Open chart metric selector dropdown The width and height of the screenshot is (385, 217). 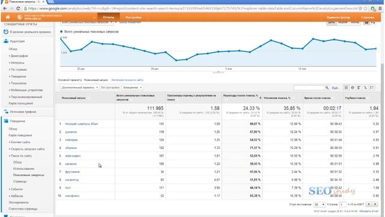click(x=87, y=22)
